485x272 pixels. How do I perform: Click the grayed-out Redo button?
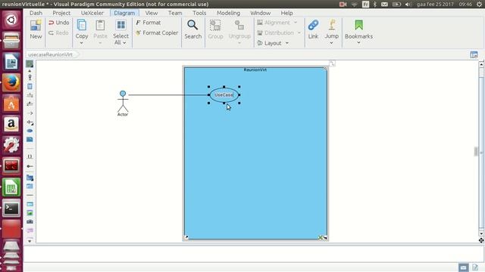click(58, 32)
